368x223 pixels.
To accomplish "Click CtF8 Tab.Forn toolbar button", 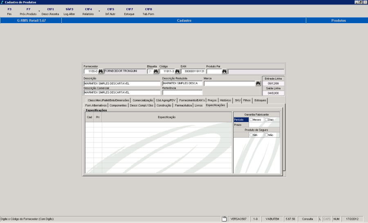I will (148, 11).
